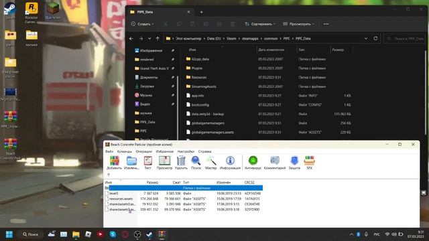Open Команды menu in WinRAR

click(x=125, y=151)
